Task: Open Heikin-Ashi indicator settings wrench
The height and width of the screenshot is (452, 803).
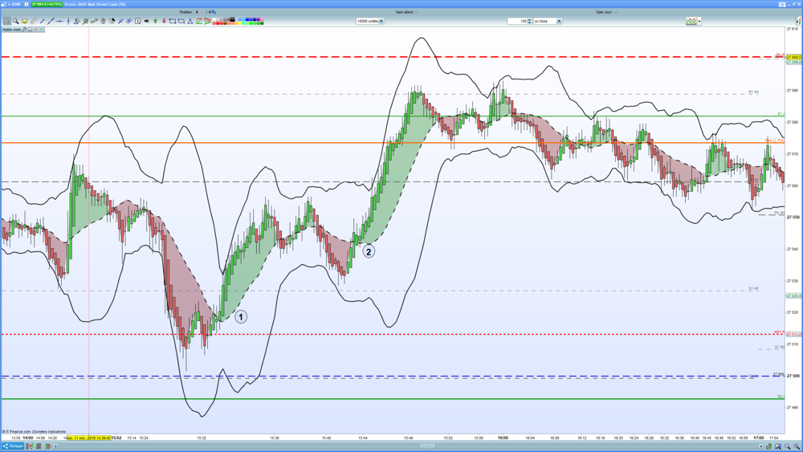Action: coord(24,30)
